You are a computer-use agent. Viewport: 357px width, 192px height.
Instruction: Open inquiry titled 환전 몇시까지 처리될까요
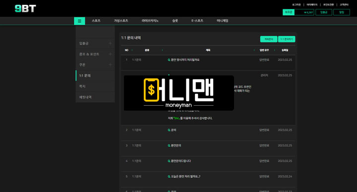point(184,60)
